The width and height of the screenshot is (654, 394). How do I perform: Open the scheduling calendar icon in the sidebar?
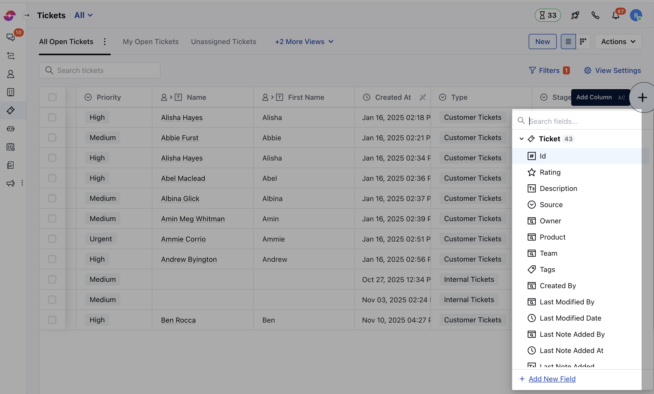pyautogui.click(x=11, y=147)
